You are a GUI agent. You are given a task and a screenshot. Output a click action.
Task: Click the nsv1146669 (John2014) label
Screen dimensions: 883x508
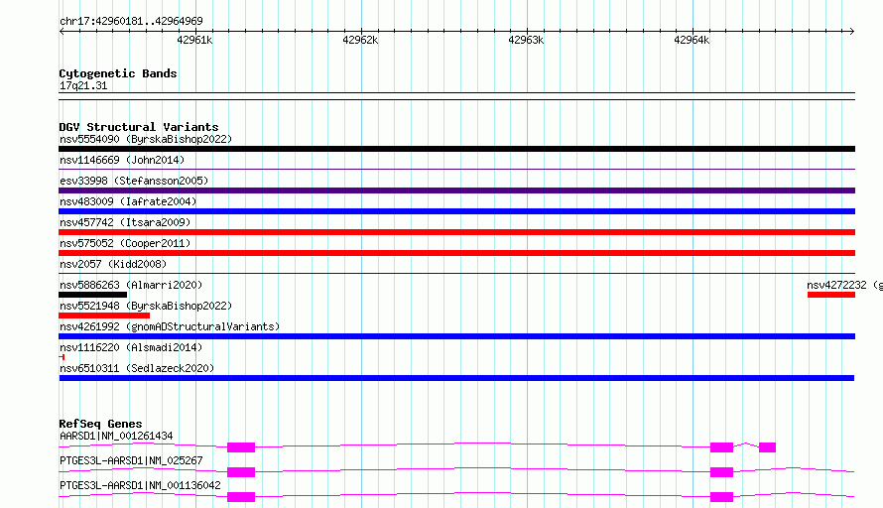[122, 160]
